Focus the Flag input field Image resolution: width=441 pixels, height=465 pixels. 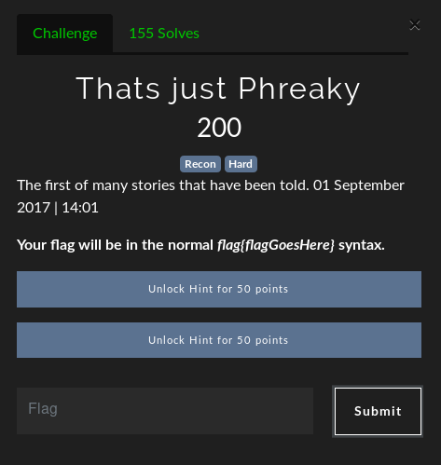coord(165,411)
